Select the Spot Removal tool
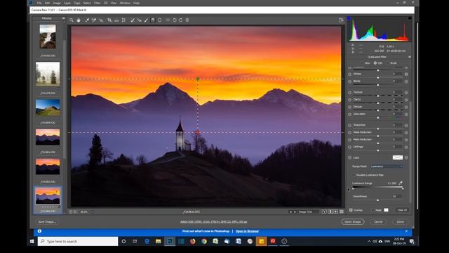The height and width of the screenshot is (253, 449). pyautogui.click(x=132, y=20)
